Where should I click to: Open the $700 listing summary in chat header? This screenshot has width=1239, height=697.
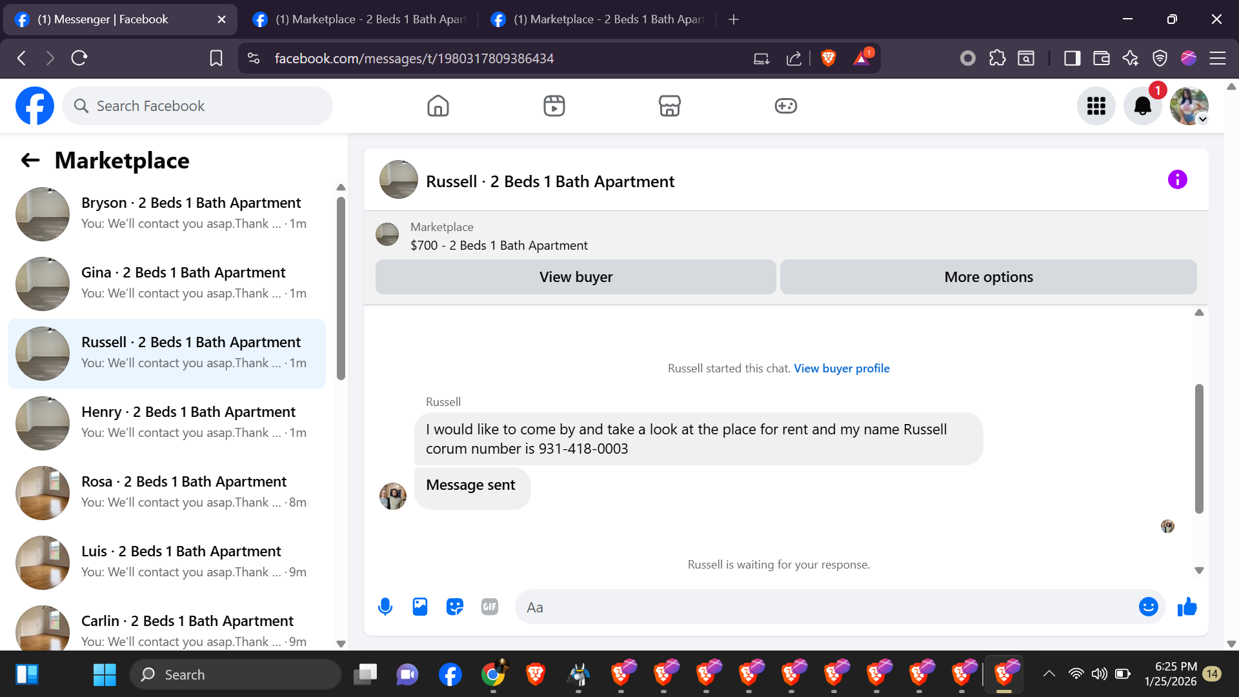(x=499, y=236)
